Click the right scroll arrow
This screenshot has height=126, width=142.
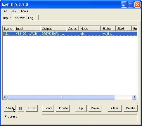pyautogui.click(x=135, y=97)
